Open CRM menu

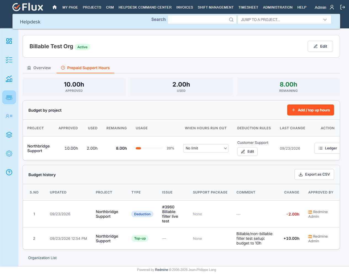pyautogui.click(x=110, y=7)
